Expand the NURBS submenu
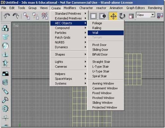Image resolution: width=165 pixels, height=128 pixels. tap(69, 42)
